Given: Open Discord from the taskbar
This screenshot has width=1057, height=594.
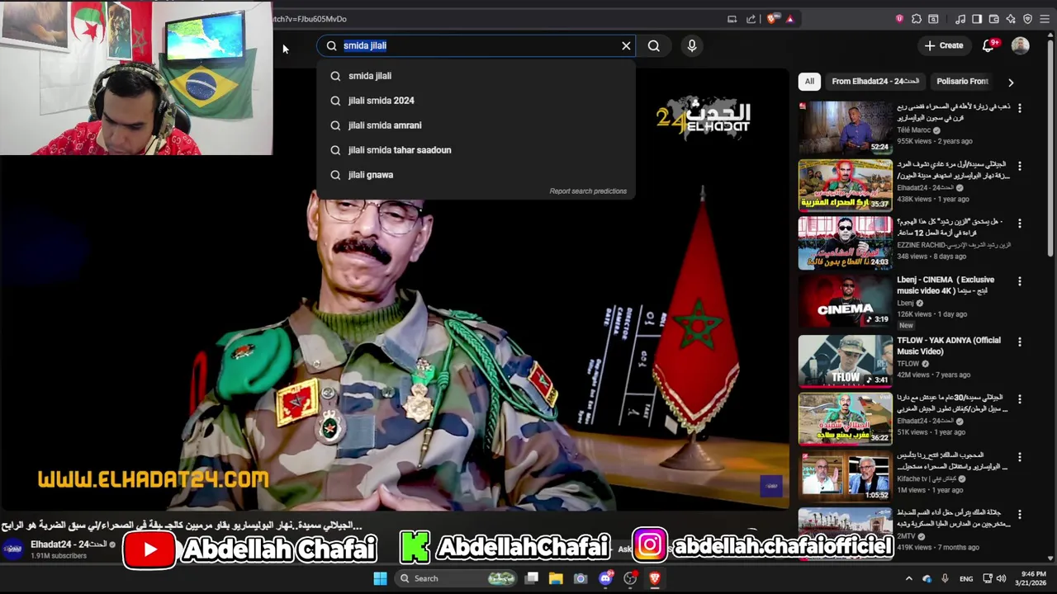Looking at the screenshot, I should pos(605,578).
